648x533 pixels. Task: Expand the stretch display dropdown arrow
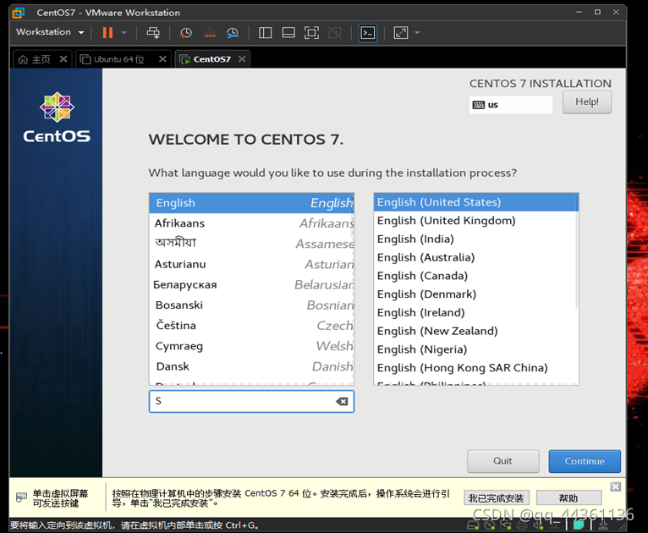pos(417,33)
